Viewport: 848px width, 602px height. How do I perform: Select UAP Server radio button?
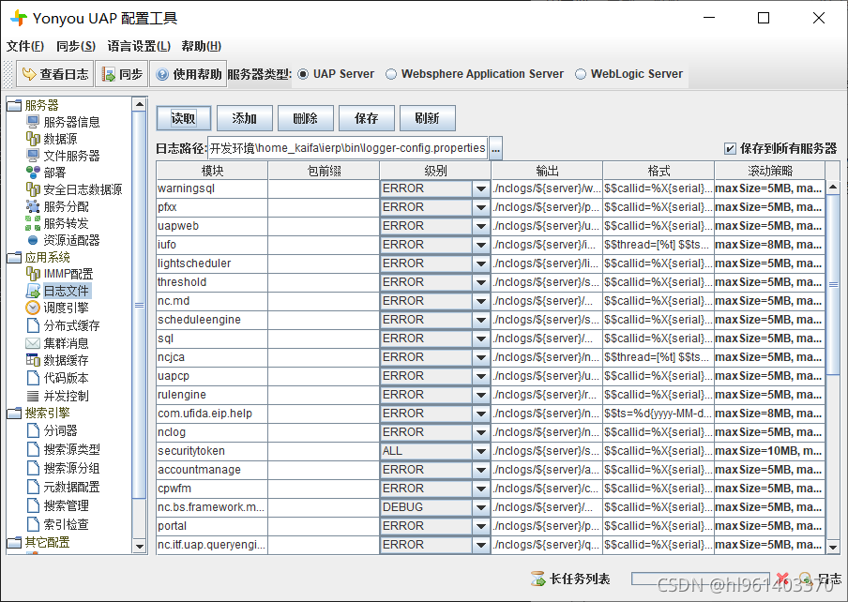click(x=303, y=74)
